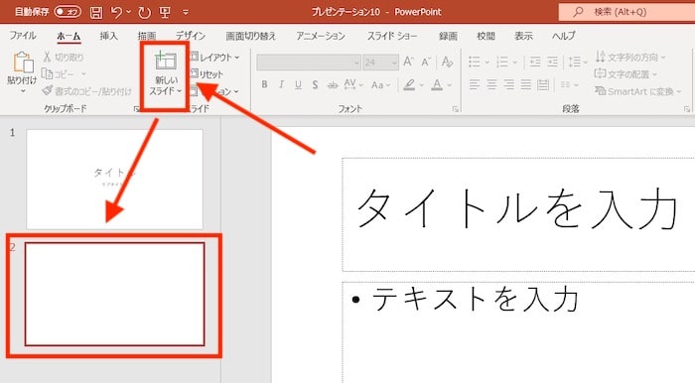Click the Save floppy disk icon

[x=96, y=12]
